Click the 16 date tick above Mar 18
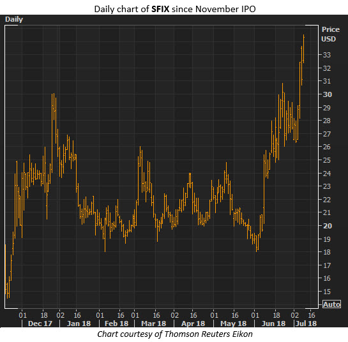The image size is (348, 342). 156,315
